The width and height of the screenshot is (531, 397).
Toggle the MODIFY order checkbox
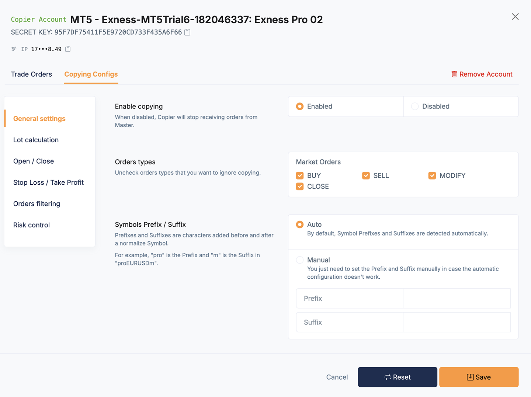tap(432, 175)
